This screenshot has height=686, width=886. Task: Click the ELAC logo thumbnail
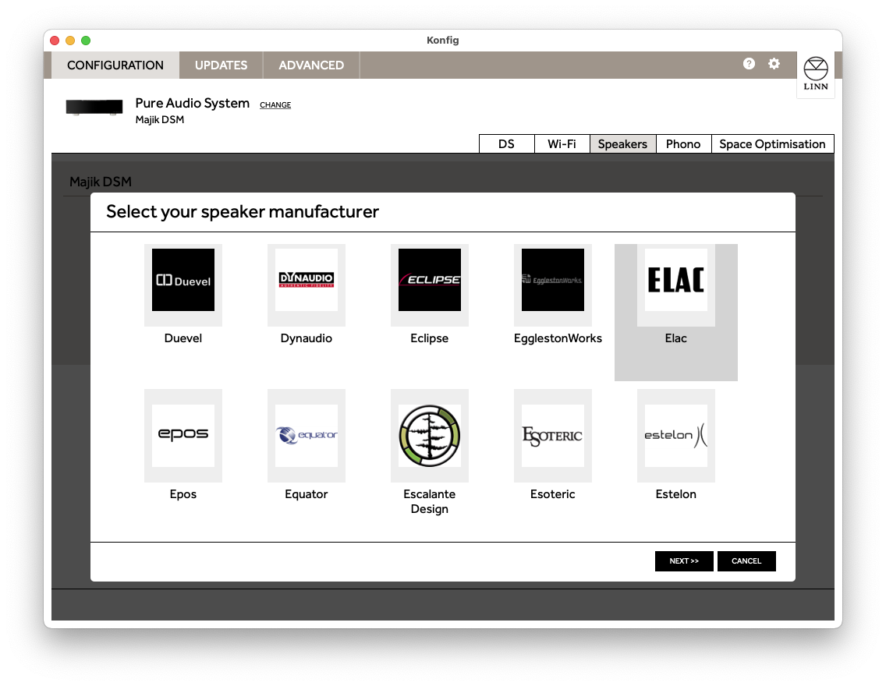point(675,280)
